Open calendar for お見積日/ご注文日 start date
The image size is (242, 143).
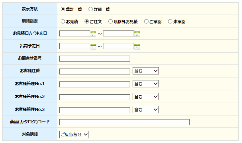[93, 34]
